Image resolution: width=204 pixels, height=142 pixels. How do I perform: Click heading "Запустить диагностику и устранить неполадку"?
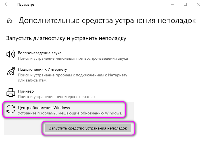click(66, 38)
